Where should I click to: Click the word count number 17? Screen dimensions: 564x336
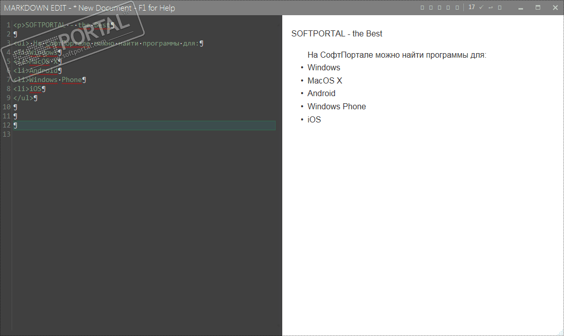(x=471, y=7)
